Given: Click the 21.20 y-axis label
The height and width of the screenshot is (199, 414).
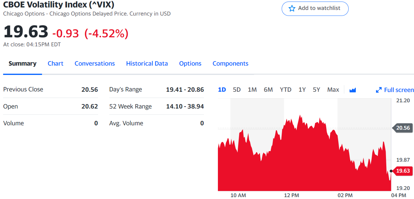Looking at the screenshot, I should 403,100.
